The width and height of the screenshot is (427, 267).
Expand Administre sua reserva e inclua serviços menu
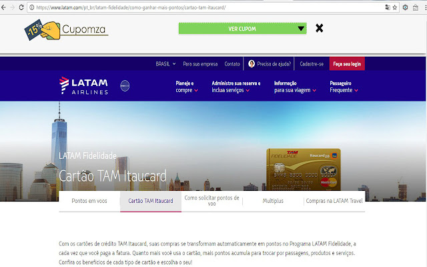click(x=236, y=87)
